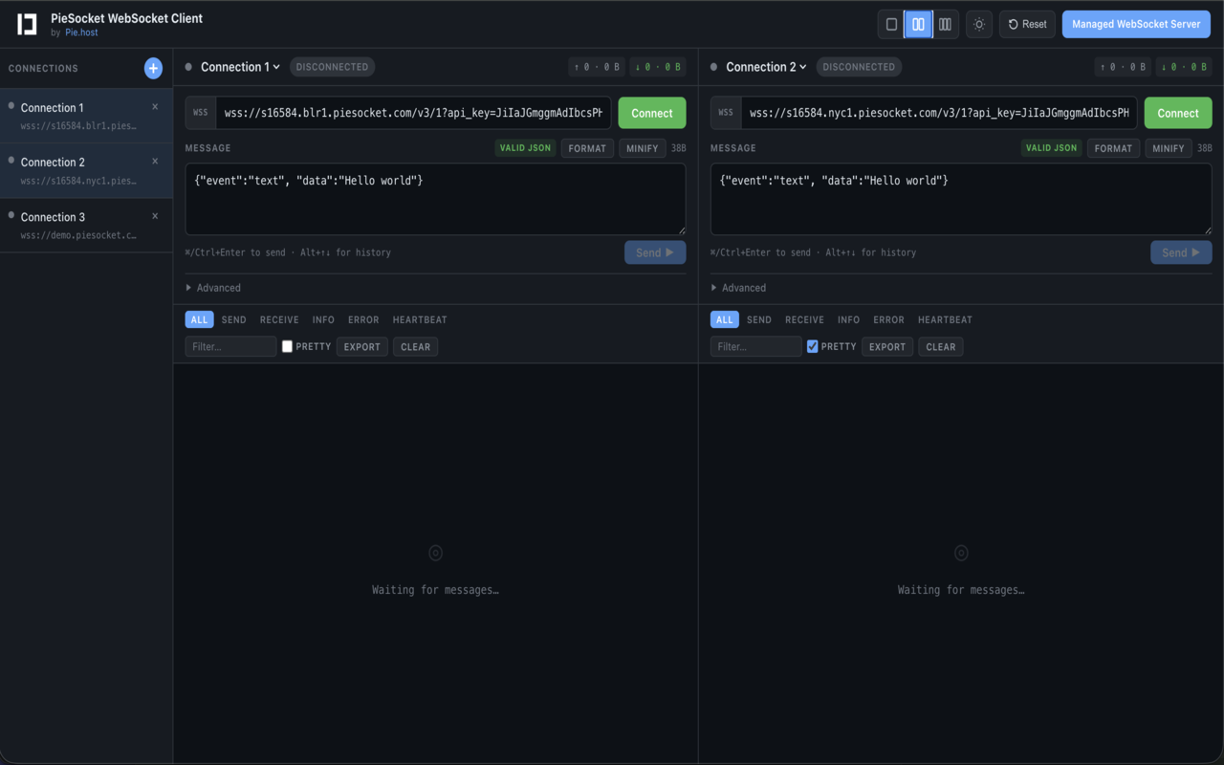This screenshot has height=765, width=1224.
Task: Select SEND filter tab in Connection 1 pane
Action: pyautogui.click(x=233, y=319)
